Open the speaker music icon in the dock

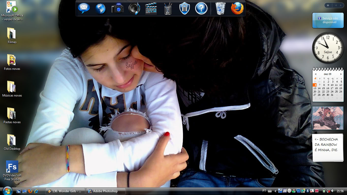[134, 8]
